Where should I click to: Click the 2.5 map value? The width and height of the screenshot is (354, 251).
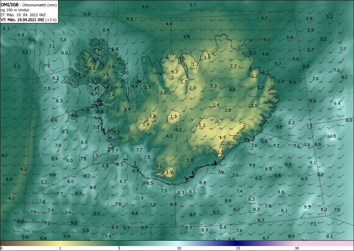click(254, 105)
